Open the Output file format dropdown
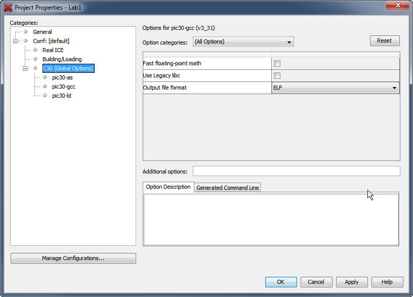This screenshot has height=297, width=413. pyautogui.click(x=395, y=88)
